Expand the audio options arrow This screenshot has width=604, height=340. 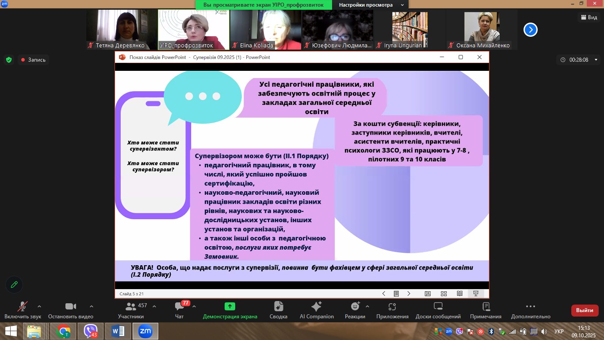pos(39,306)
